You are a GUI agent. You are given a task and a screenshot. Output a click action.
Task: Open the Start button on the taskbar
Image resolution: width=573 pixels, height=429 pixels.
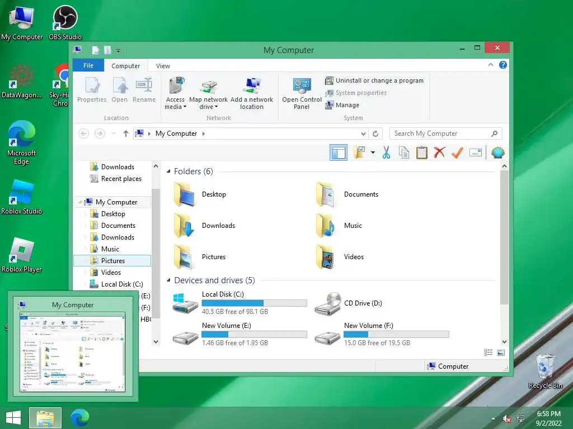13,418
